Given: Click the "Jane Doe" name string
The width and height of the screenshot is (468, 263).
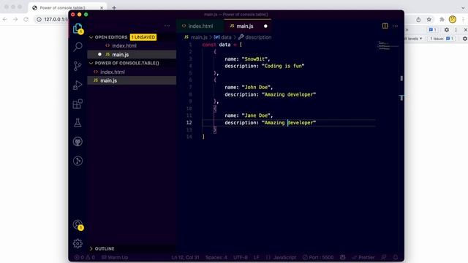Looking at the screenshot, I should point(256,115).
